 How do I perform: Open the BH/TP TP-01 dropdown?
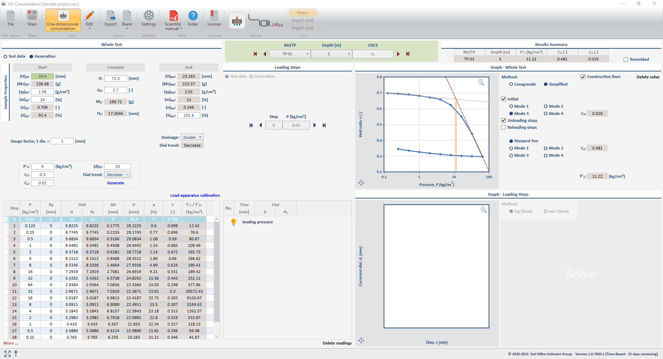point(290,54)
